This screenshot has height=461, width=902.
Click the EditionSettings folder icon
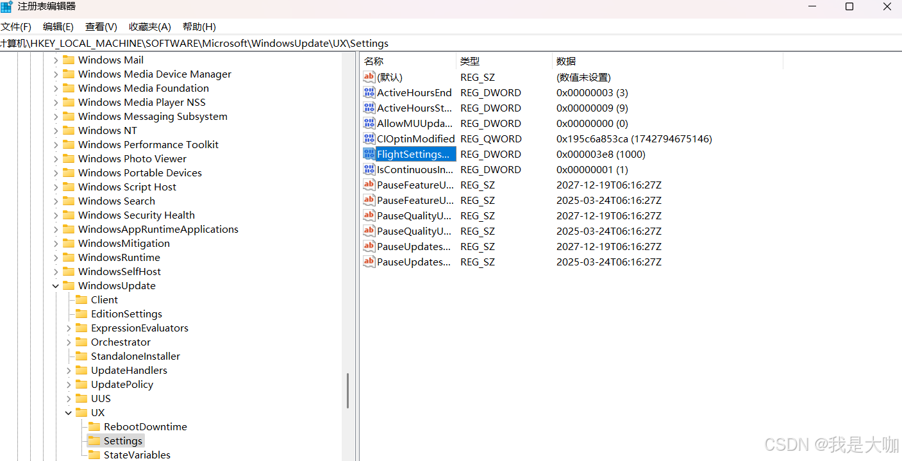point(83,314)
